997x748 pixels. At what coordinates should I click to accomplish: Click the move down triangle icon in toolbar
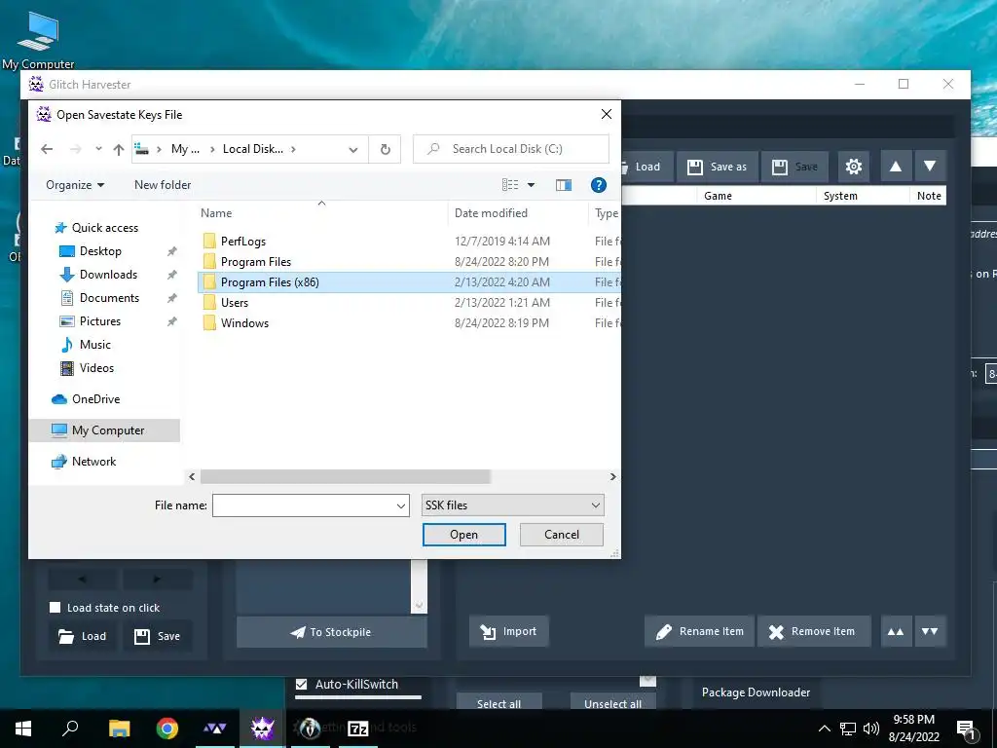tap(930, 167)
